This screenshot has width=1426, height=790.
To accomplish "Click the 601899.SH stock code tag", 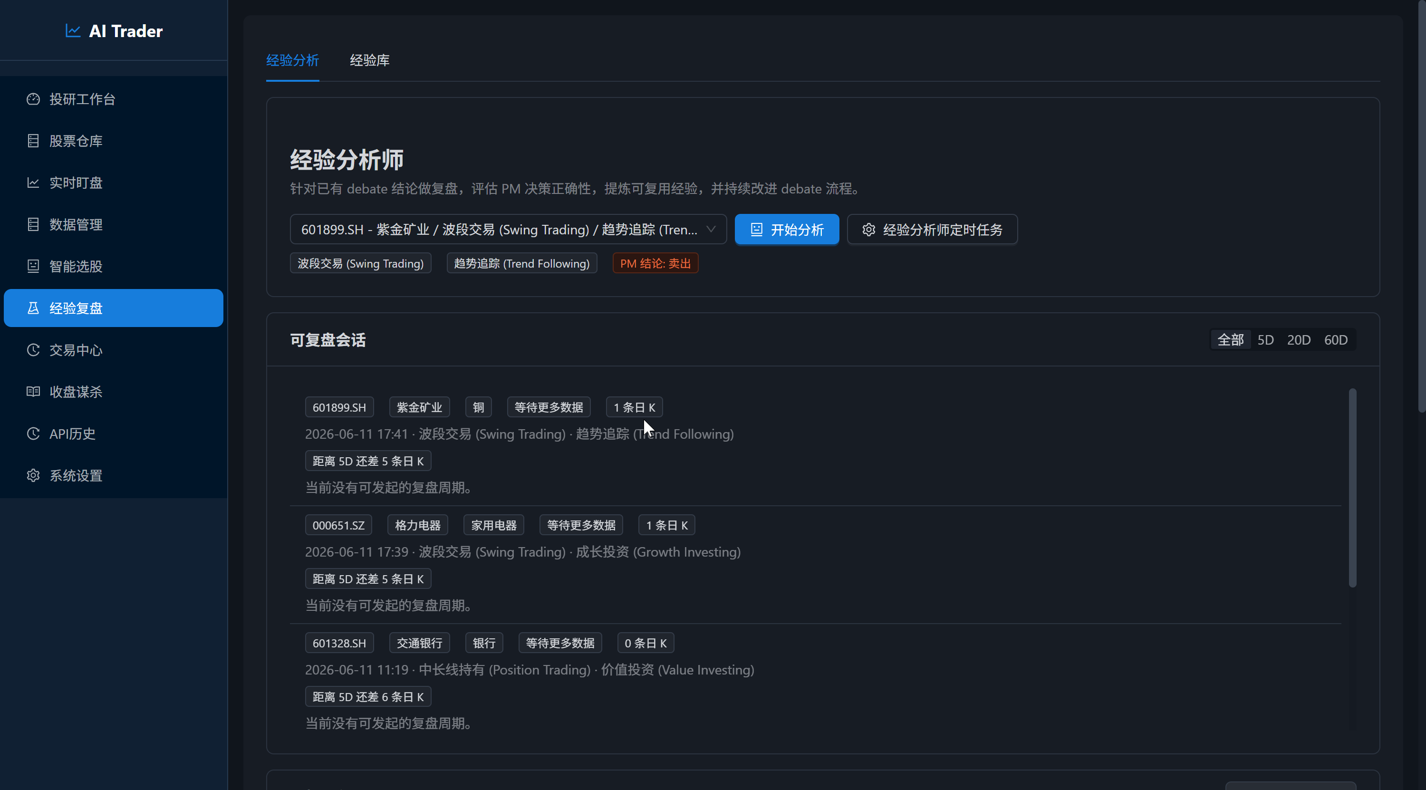I will point(339,407).
